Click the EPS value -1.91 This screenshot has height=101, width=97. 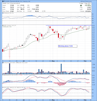[x=37, y=7]
